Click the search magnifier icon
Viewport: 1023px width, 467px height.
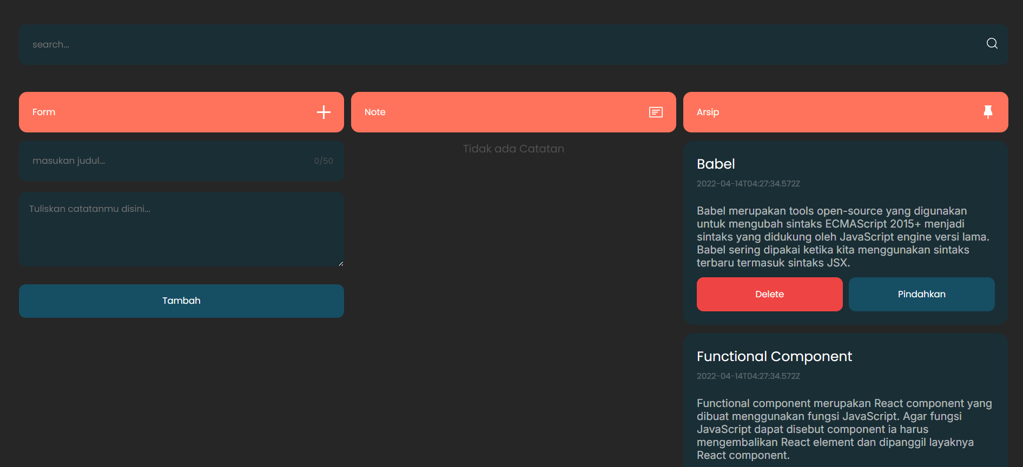[992, 44]
